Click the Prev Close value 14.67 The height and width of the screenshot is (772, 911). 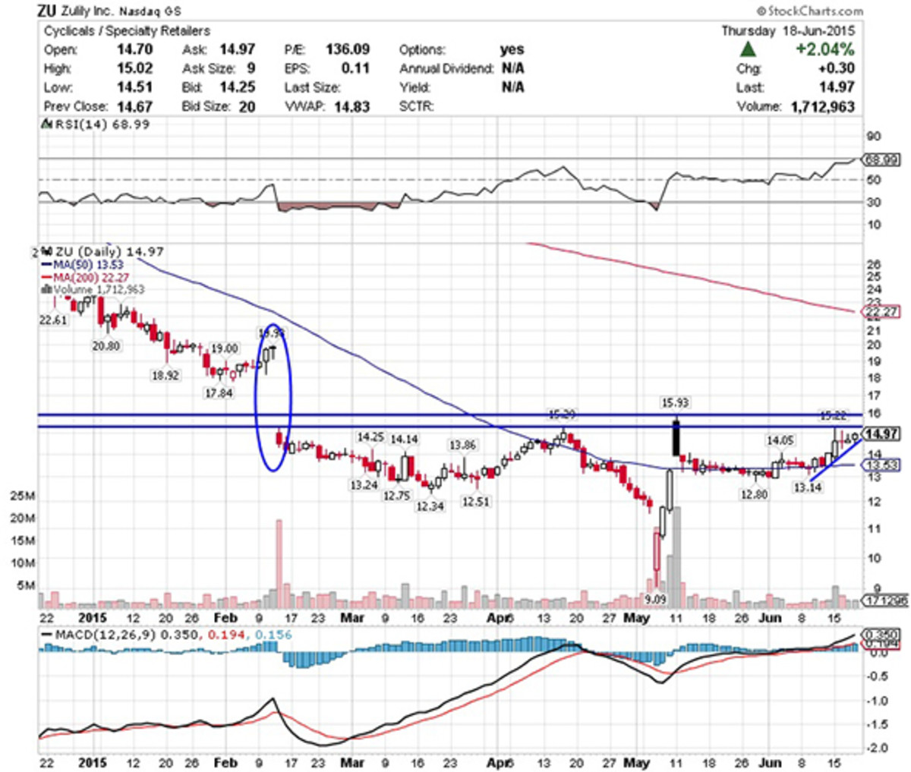pos(134,106)
